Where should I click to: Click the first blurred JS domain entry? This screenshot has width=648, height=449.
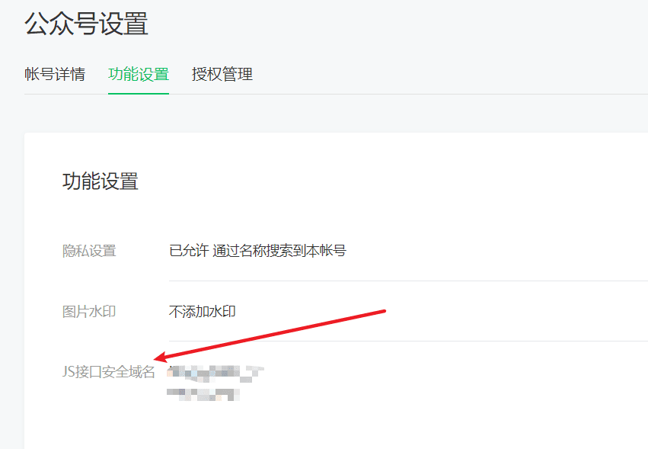pos(215,374)
